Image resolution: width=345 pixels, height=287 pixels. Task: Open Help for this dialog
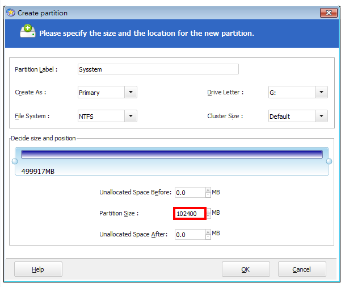[x=38, y=269]
